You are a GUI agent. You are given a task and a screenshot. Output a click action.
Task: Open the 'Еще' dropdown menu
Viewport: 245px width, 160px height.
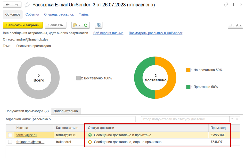click(x=235, y=25)
